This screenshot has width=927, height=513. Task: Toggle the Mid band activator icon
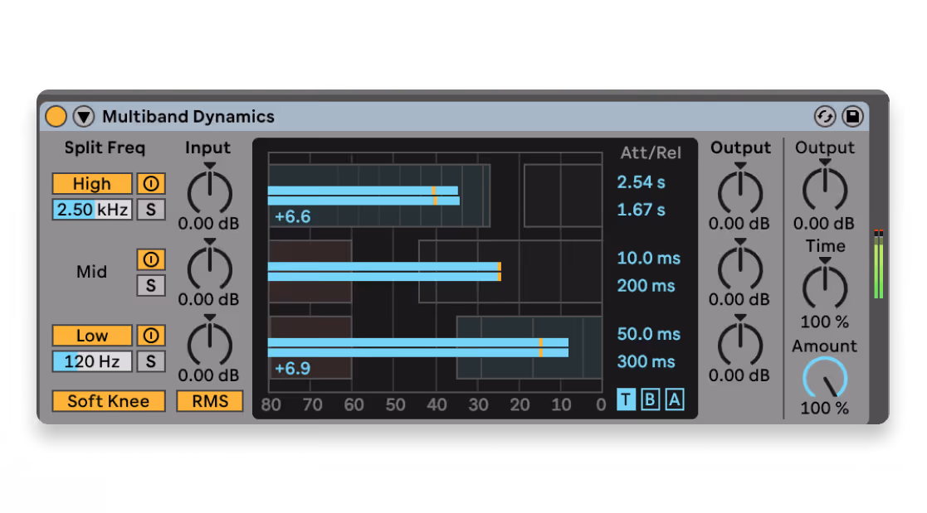[151, 259]
